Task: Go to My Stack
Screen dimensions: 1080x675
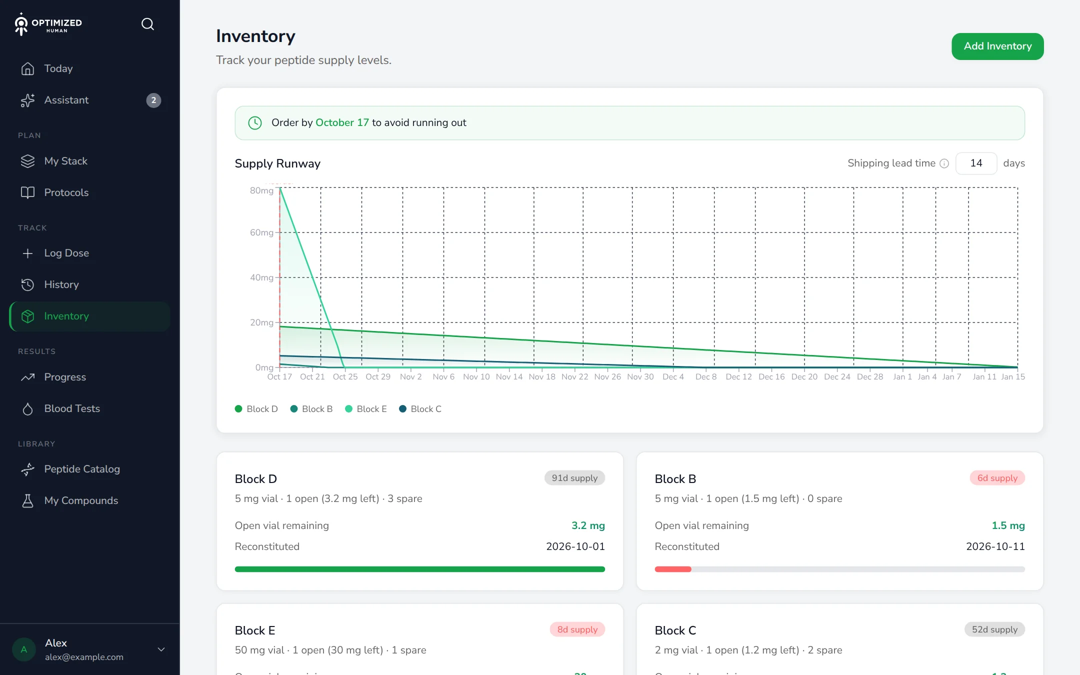Action: (90, 161)
